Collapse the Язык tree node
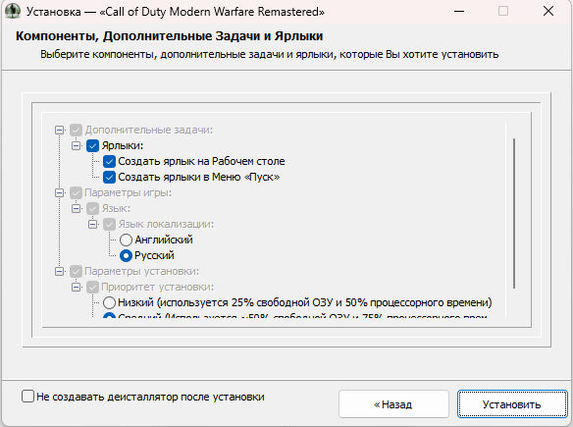This screenshot has height=427, width=573. point(76,209)
